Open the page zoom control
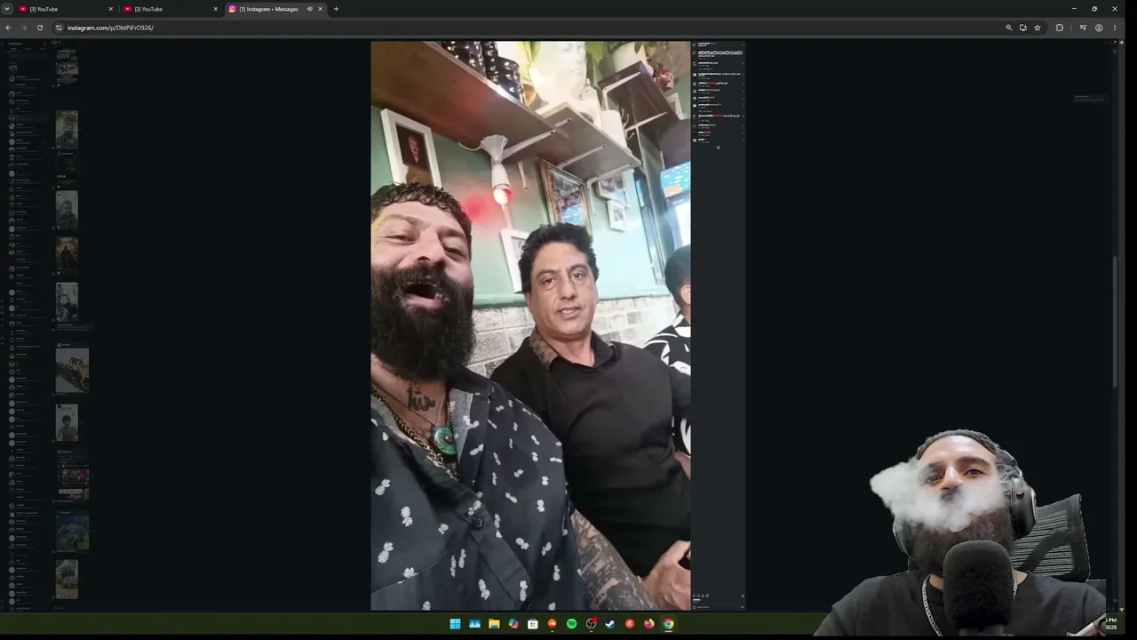Viewport: 1137px width, 640px height. (1009, 28)
